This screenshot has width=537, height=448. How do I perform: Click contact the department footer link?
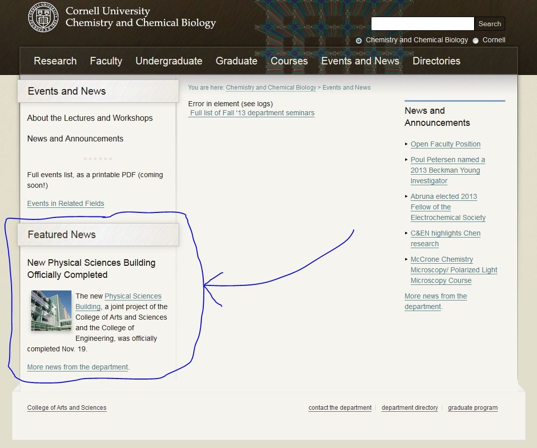click(340, 408)
